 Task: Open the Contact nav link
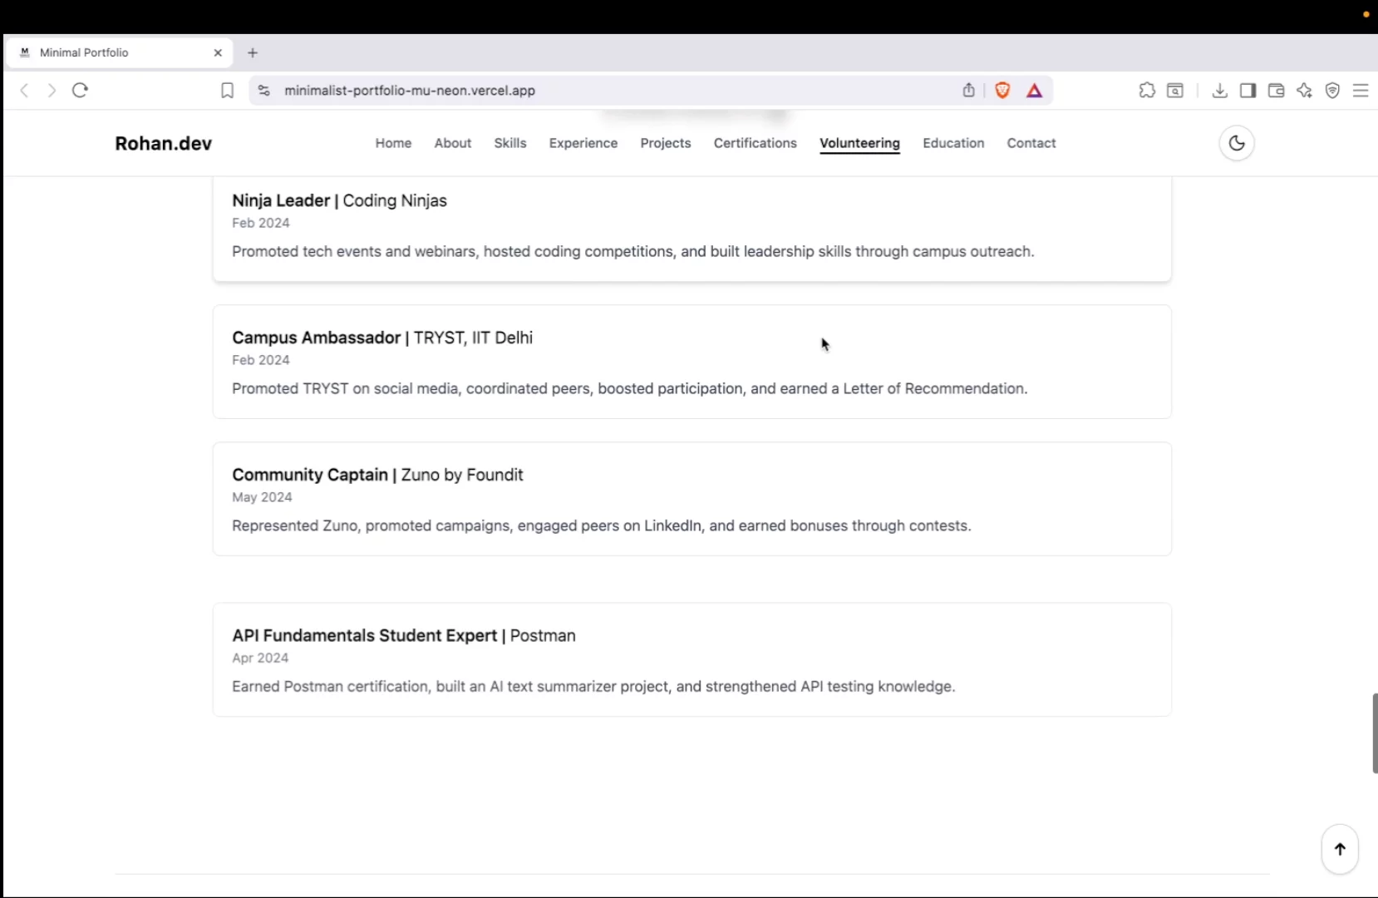pos(1031,143)
